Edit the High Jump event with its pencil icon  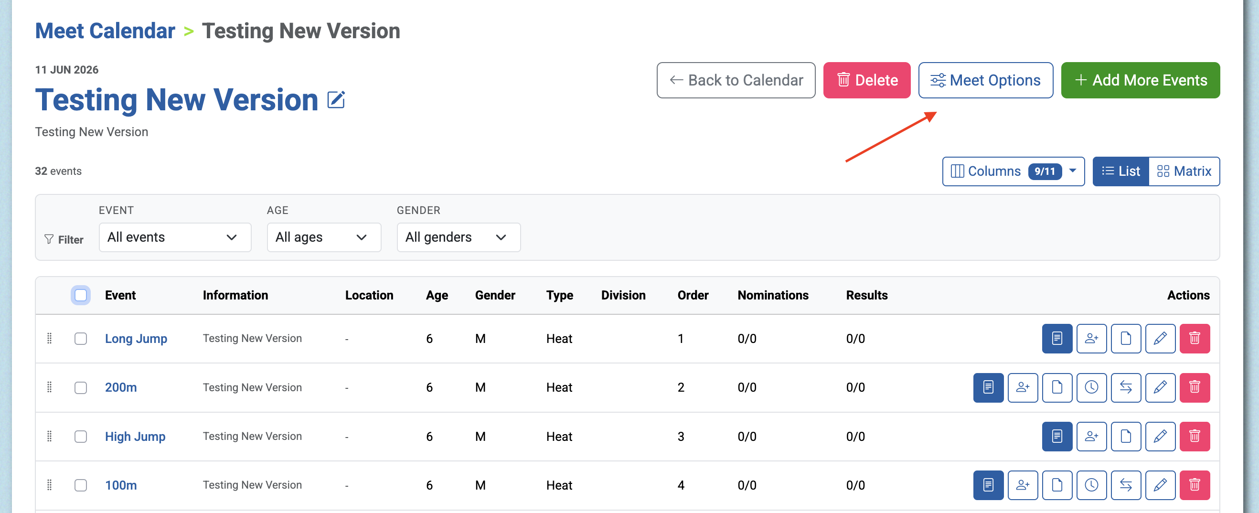tap(1160, 436)
